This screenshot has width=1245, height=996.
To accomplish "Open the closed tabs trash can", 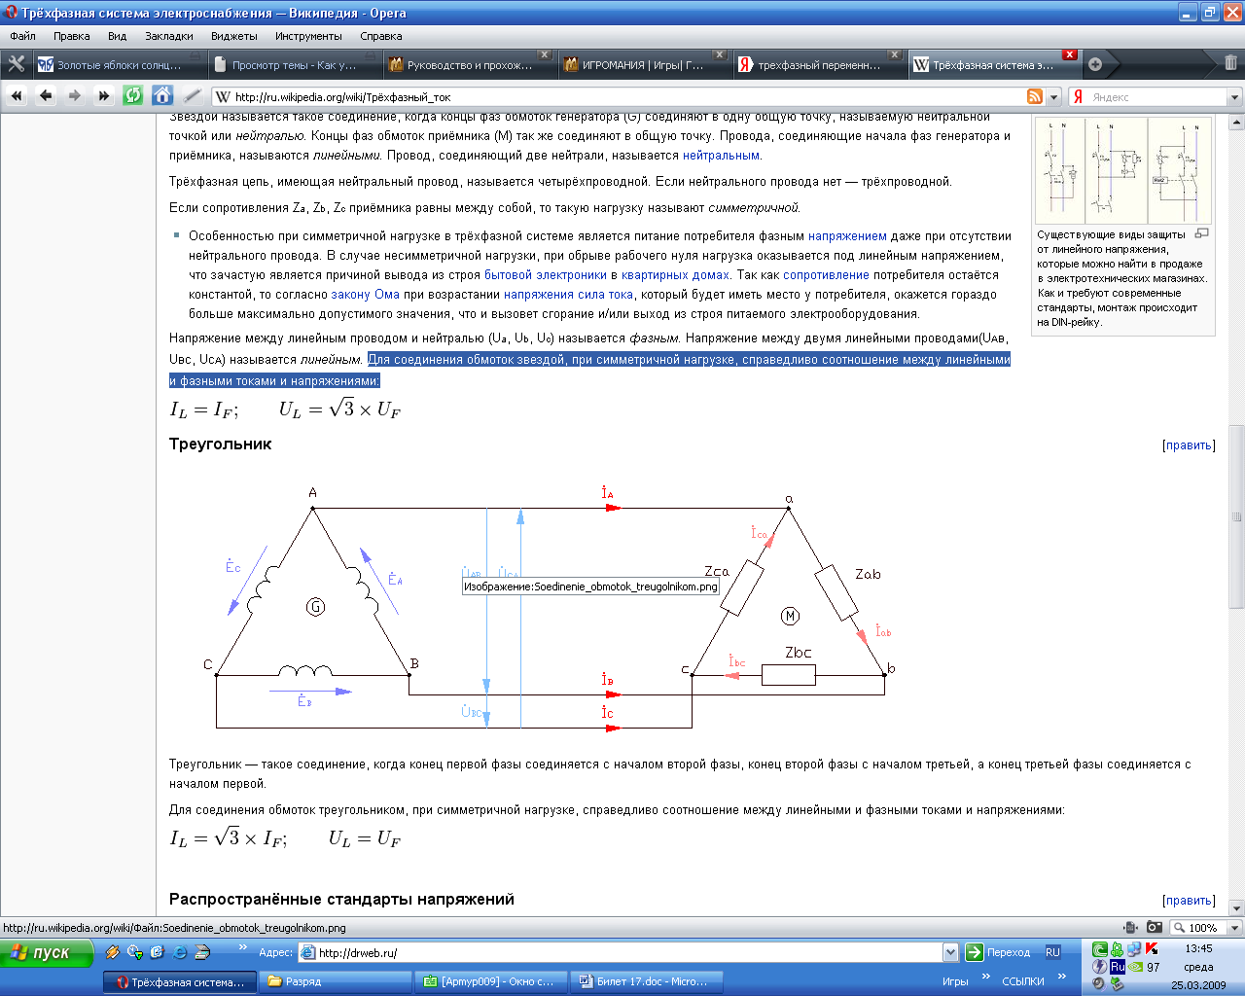I will [x=1230, y=63].
